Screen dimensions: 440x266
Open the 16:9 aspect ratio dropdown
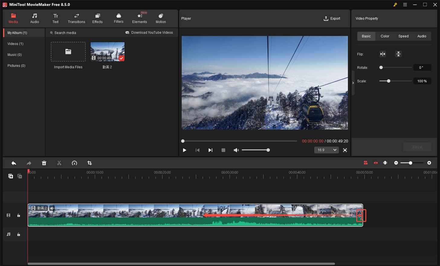[326, 150]
